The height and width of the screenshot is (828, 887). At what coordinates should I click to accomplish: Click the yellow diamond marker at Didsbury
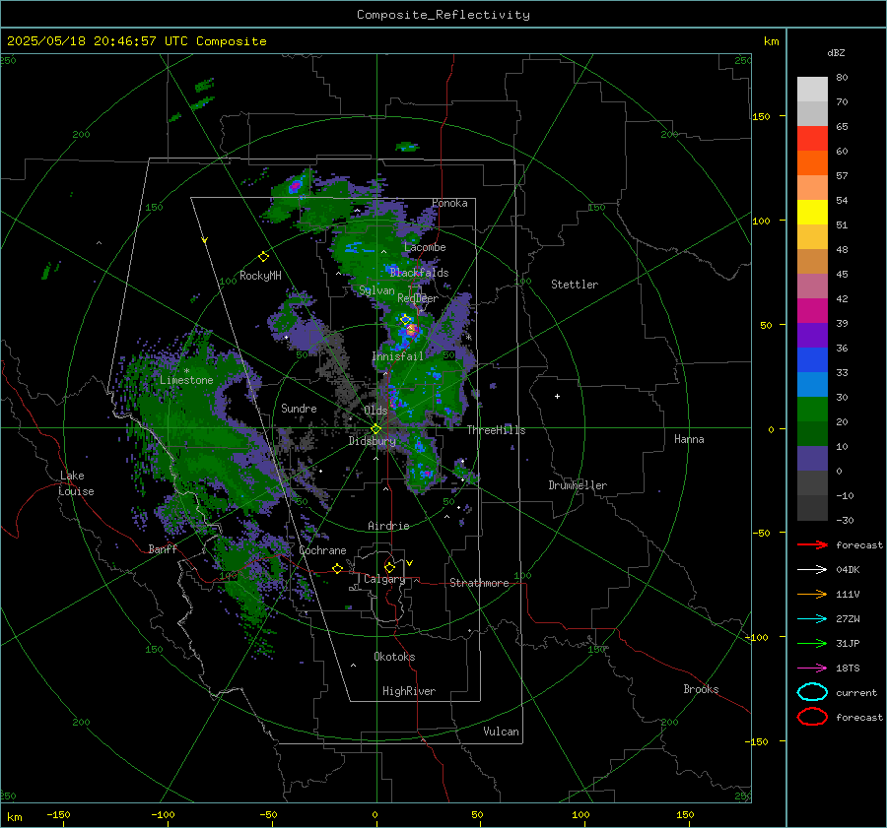point(376,429)
